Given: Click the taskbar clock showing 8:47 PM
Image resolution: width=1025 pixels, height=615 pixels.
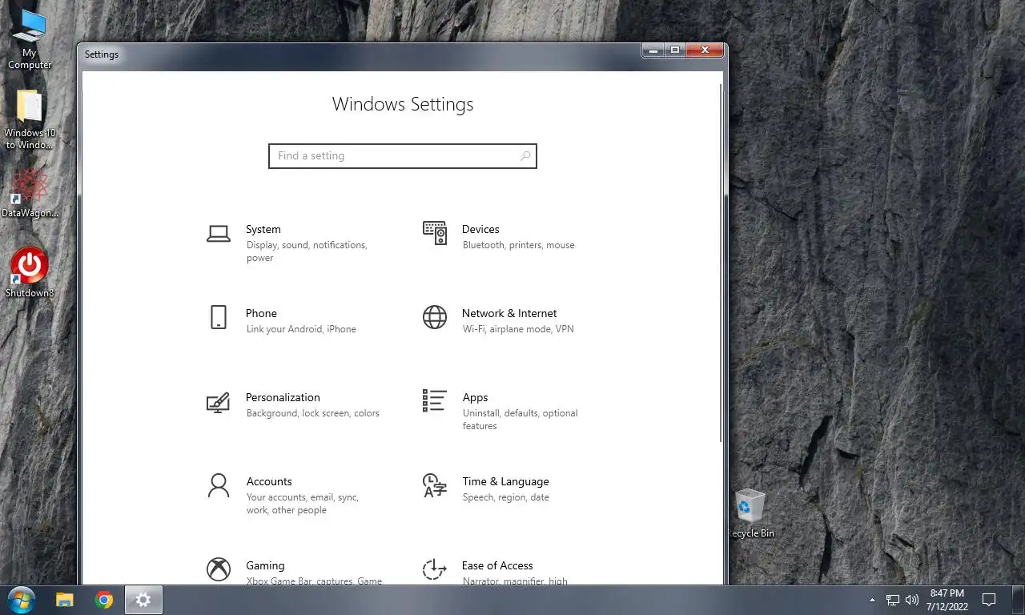Looking at the screenshot, I should point(947,600).
